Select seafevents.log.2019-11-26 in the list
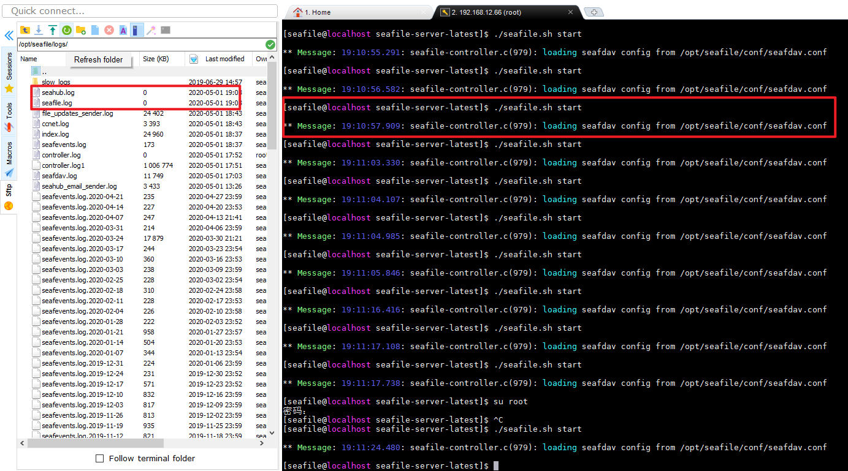 tap(82, 415)
